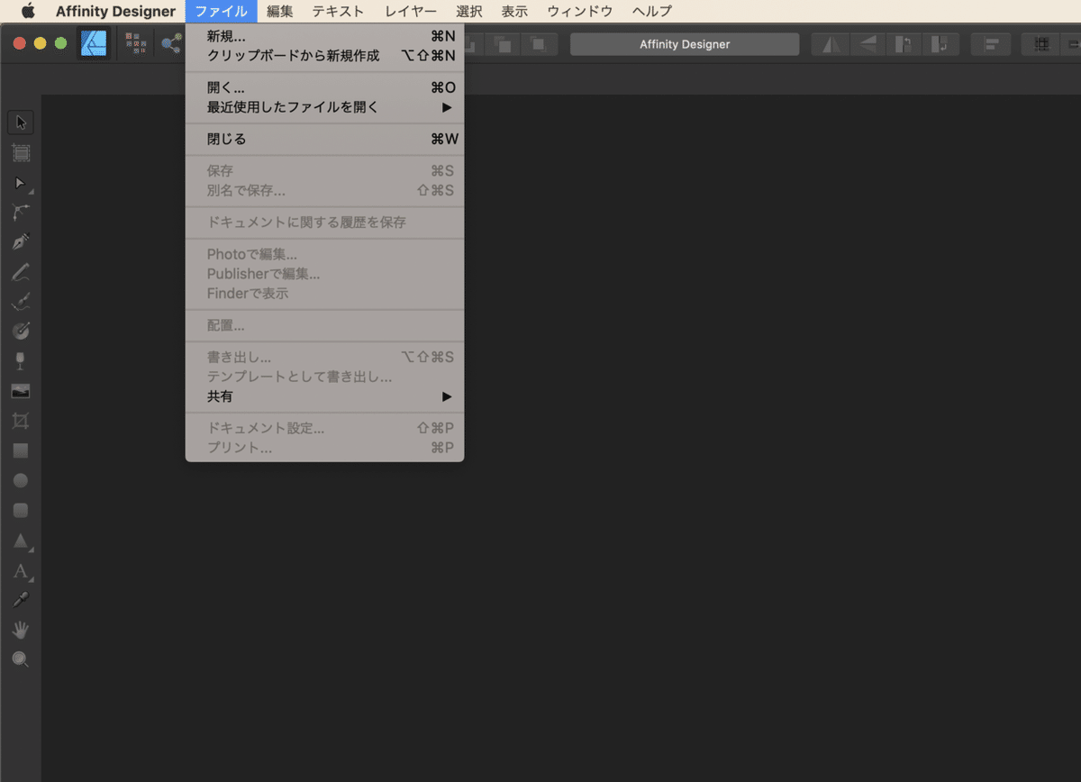Screen dimensions: 1081x782
Task: Choose クリップボードから新規作成 menu item
Action: coord(325,56)
